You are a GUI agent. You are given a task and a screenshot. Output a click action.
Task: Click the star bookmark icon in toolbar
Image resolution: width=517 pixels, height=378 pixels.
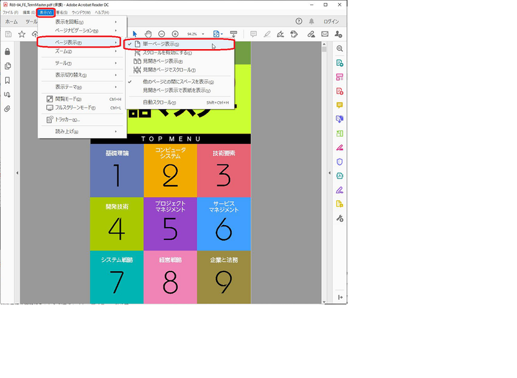pyautogui.click(x=22, y=34)
